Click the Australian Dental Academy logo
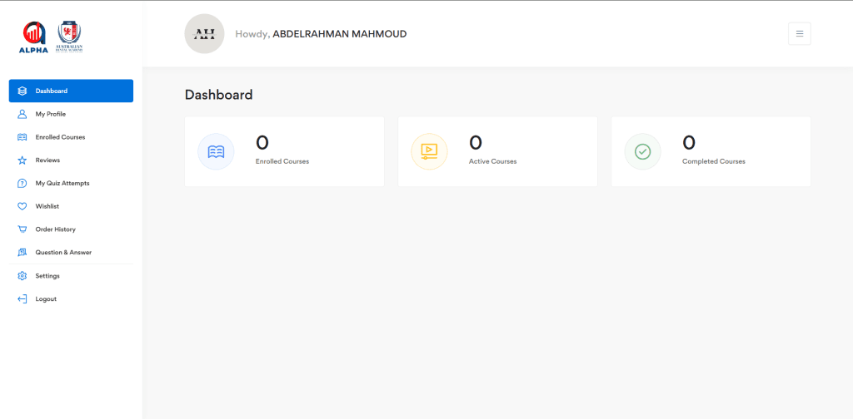This screenshot has width=853, height=419. pos(70,37)
